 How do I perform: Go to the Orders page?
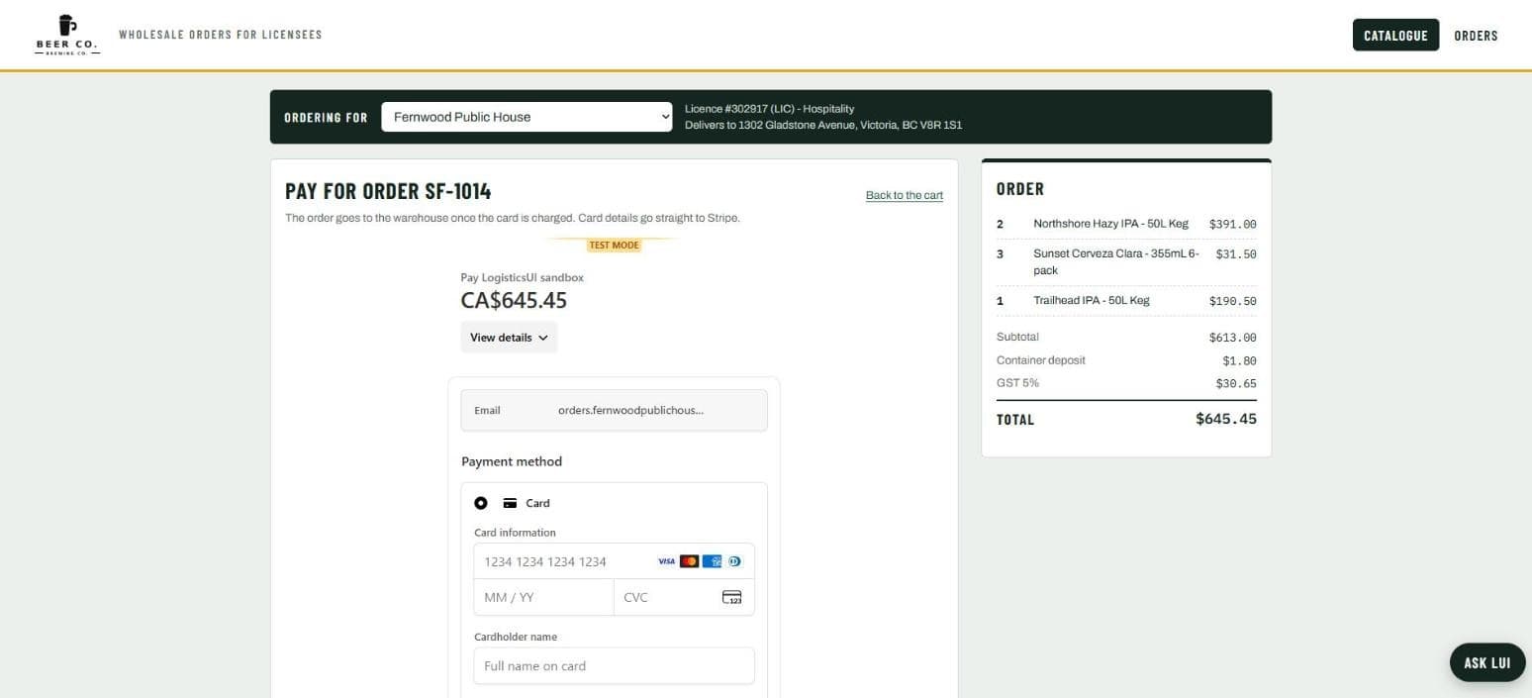pyautogui.click(x=1476, y=36)
